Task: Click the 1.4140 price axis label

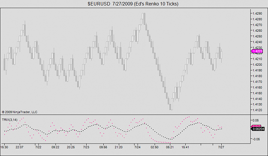Action: coord(257,99)
